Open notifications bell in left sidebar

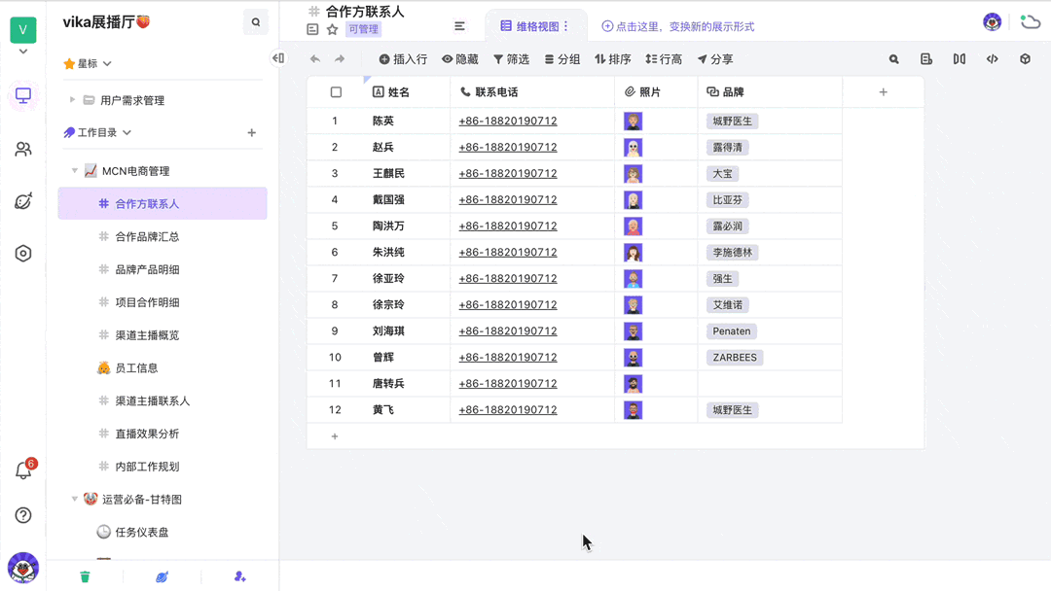23,471
